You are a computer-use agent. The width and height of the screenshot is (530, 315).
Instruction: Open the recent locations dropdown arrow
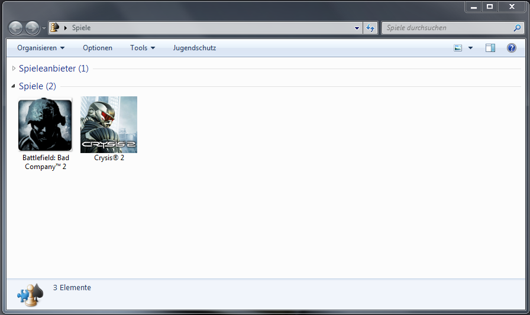click(44, 28)
